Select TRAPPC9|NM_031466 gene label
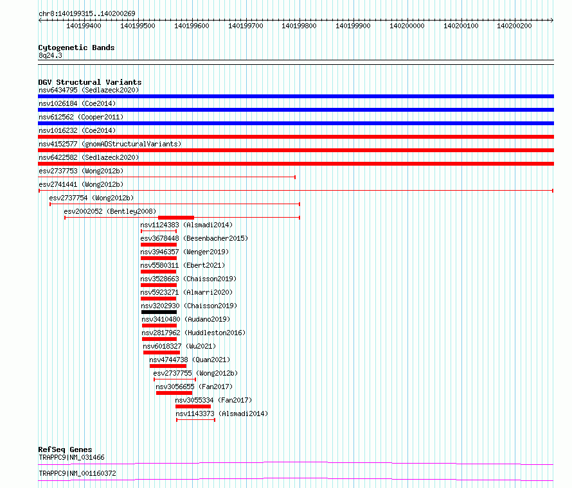This screenshot has height=488, width=572. (x=71, y=457)
